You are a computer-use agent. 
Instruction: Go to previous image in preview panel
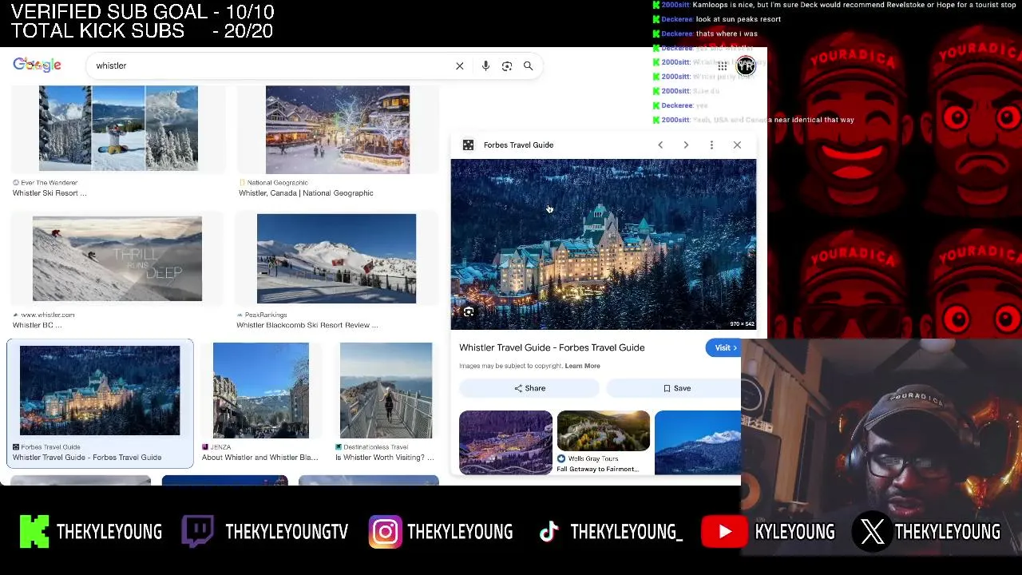(660, 145)
